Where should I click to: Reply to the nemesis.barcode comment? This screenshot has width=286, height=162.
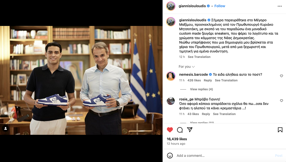(x=208, y=80)
